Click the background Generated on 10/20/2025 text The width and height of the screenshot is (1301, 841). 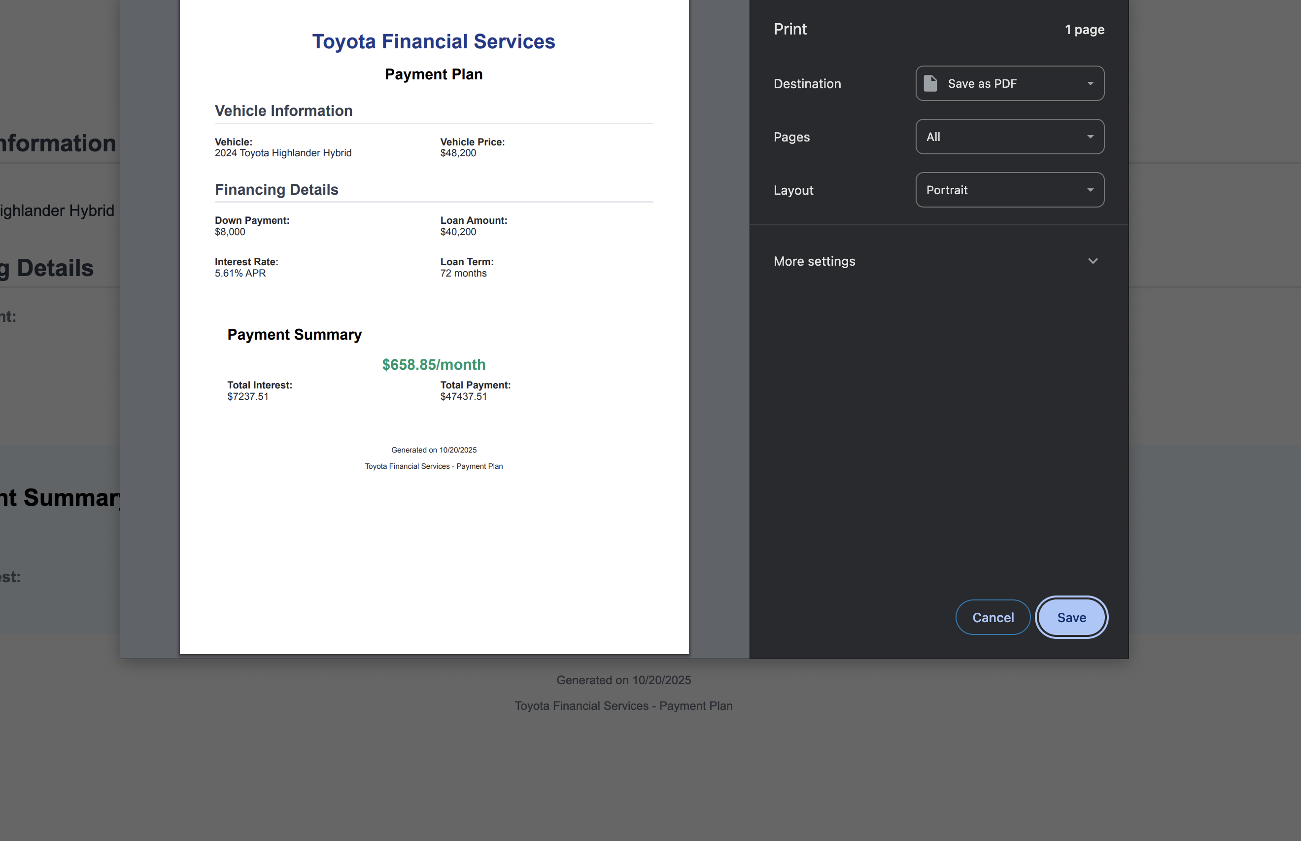point(623,680)
